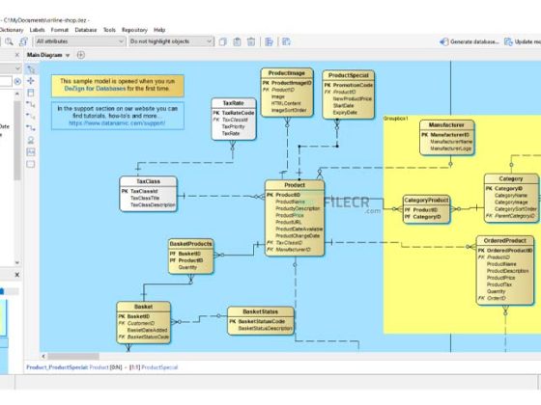Open the Do not highlight objects dropdown

tap(171, 41)
